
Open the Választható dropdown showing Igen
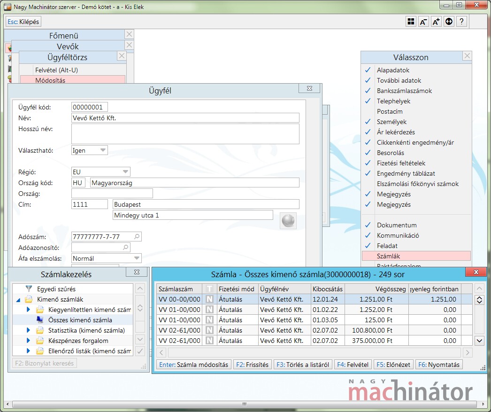[90, 150]
